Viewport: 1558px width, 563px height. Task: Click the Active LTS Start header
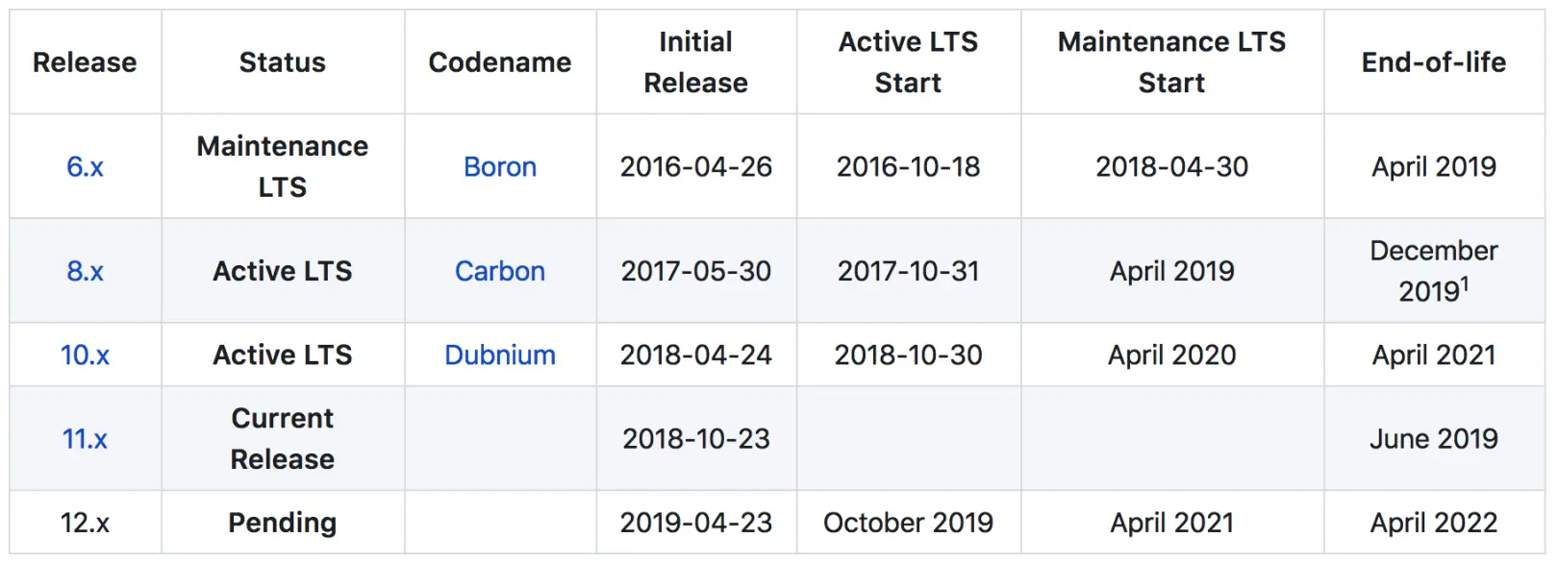tap(908, 62)
